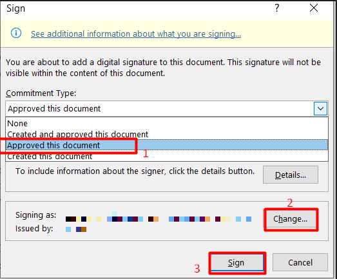Cancel the signing dialog
Image resolution: width=337 pixels, height=279 pixels.
pos(300,262)
